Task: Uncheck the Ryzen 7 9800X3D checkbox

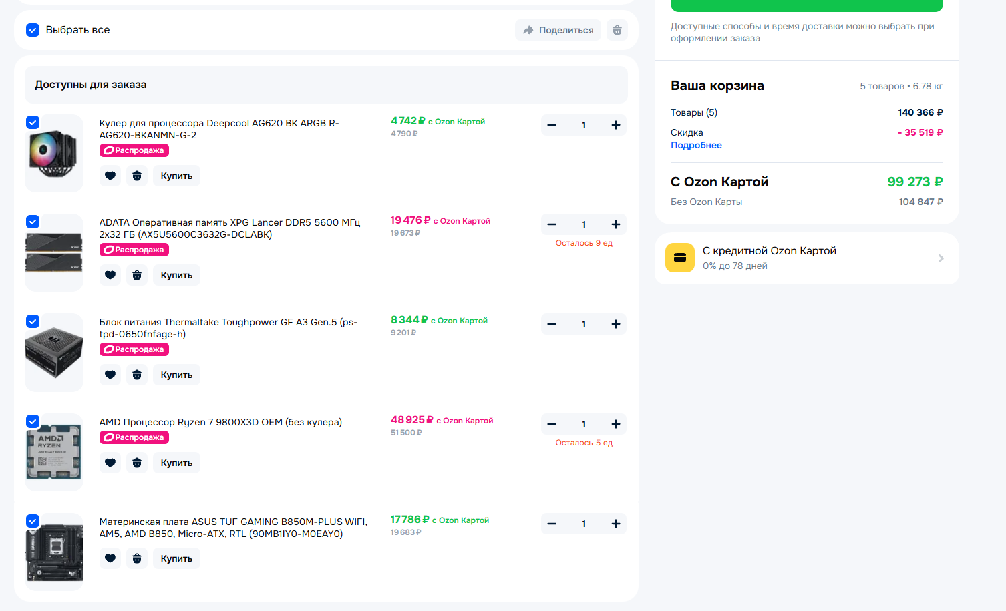Action: click(x=33, y=421)
